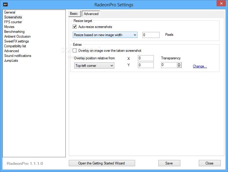
Task: Focus the overlay X position field
Action: [x=146, y=58]
